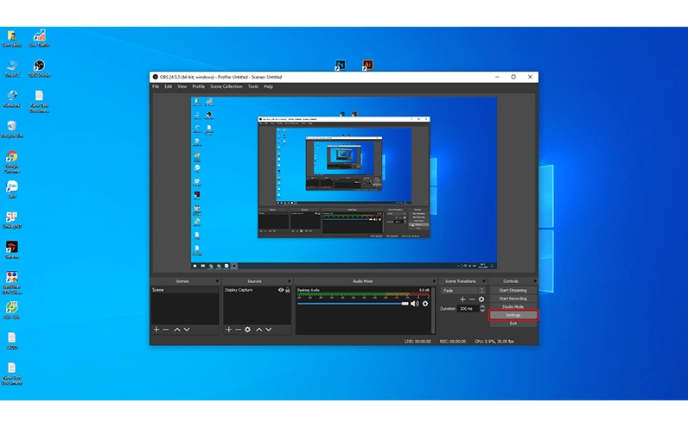Open the Scene Collection menu
Viewport: 688px width, 428px height.
(x=226, y=86)
